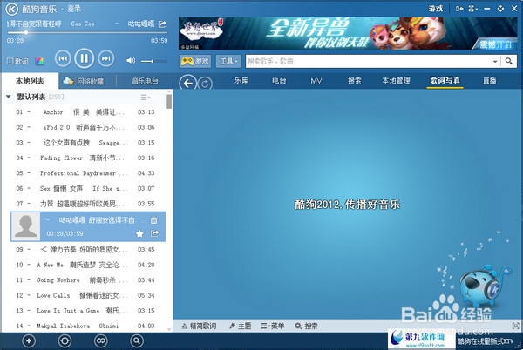Select song 01 Anchor in the list
The image size is (523, 350).
pos(85,112)
